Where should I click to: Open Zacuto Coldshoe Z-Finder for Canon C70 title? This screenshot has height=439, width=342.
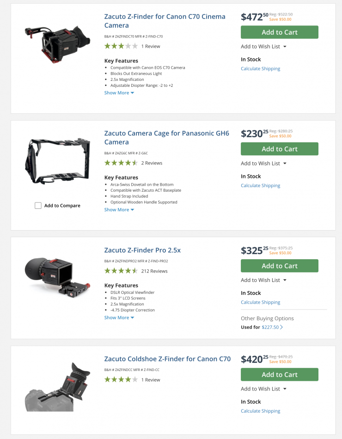(167, 359)
